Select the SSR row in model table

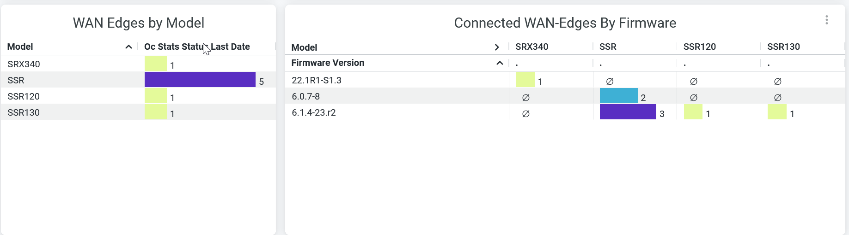[x=16, y=80]
